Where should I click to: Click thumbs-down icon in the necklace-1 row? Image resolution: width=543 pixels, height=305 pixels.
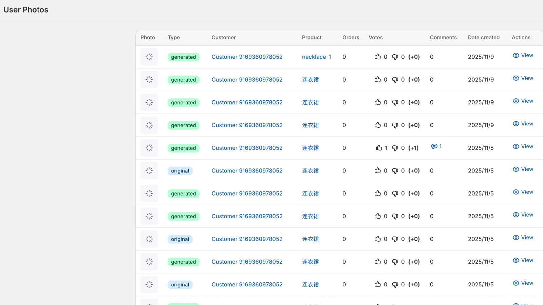[x=395, y=57]
